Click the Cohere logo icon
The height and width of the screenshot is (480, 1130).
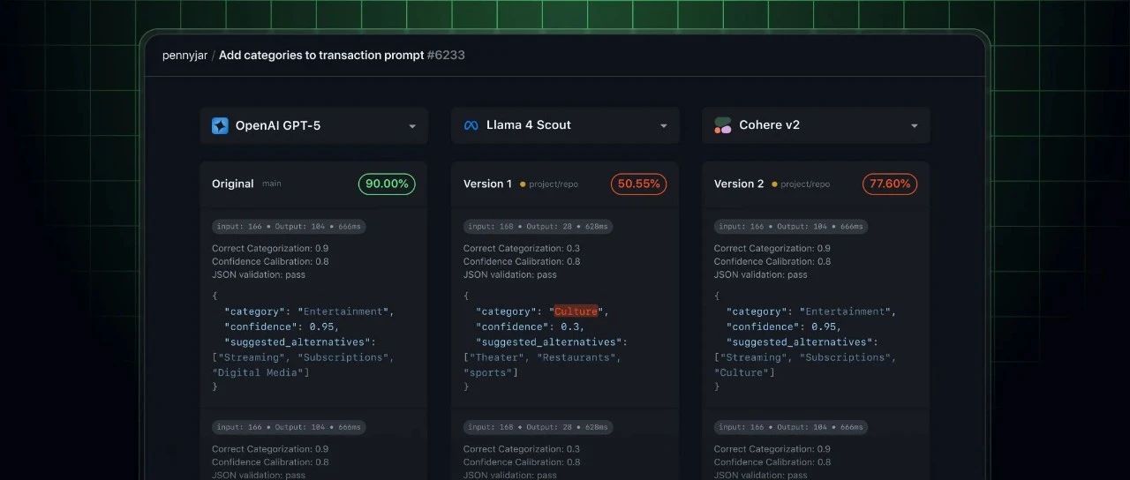tap(723, 125)
